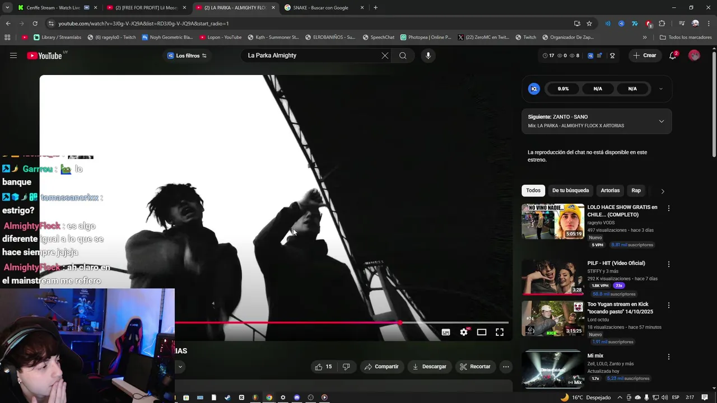Dislike the video with thumbs down

346,367
